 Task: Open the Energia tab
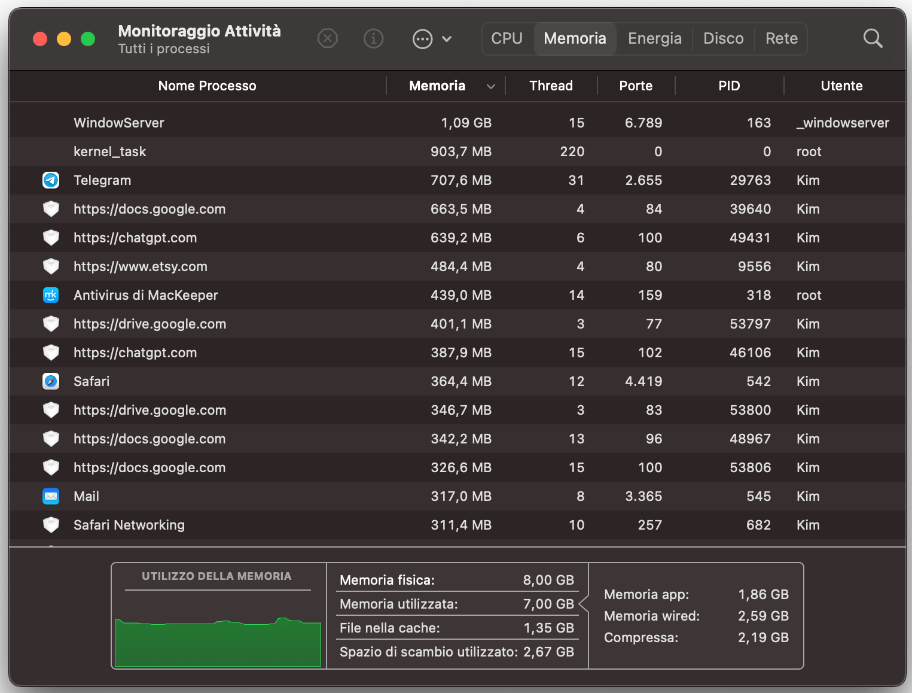(654, 38)
